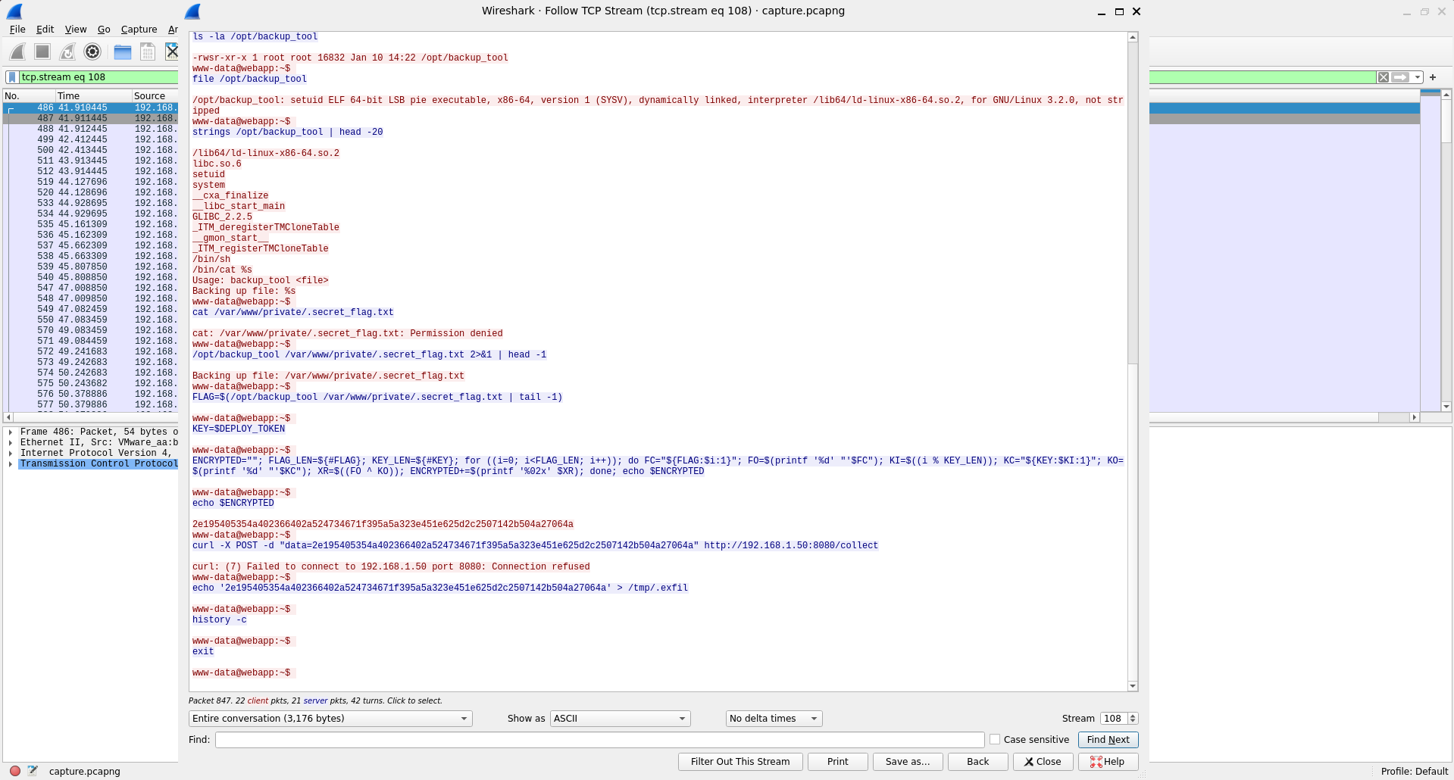Click the Save as… button

point(908,762)
